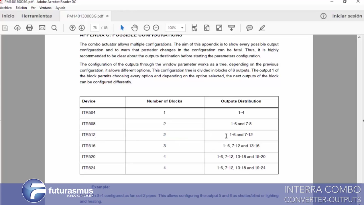Image resolution: width=364 pixels, height=205 pixels.
Task: Open the Ventana menu
Action: 45,8
